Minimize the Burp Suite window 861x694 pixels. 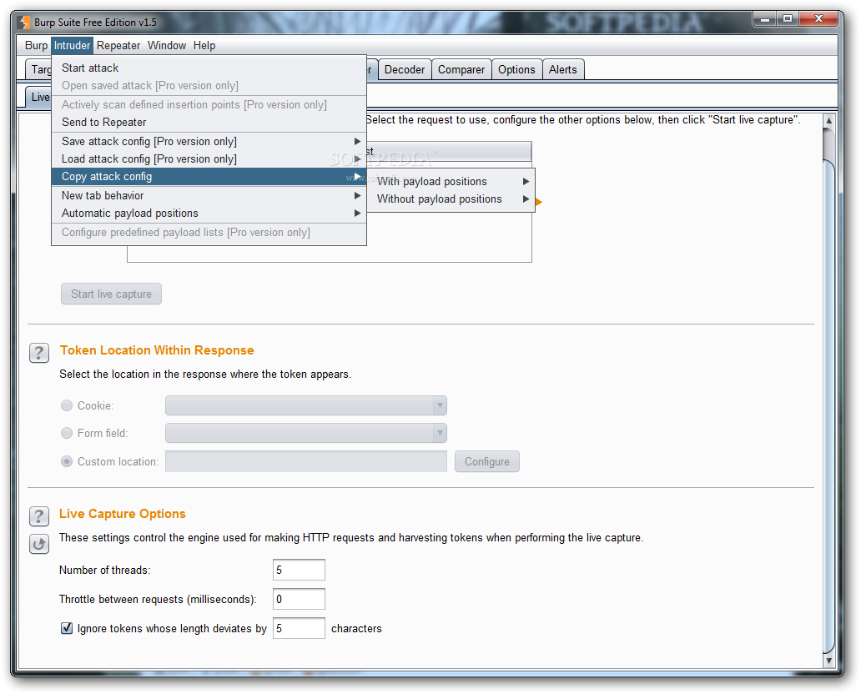click(x=764, y=19)
